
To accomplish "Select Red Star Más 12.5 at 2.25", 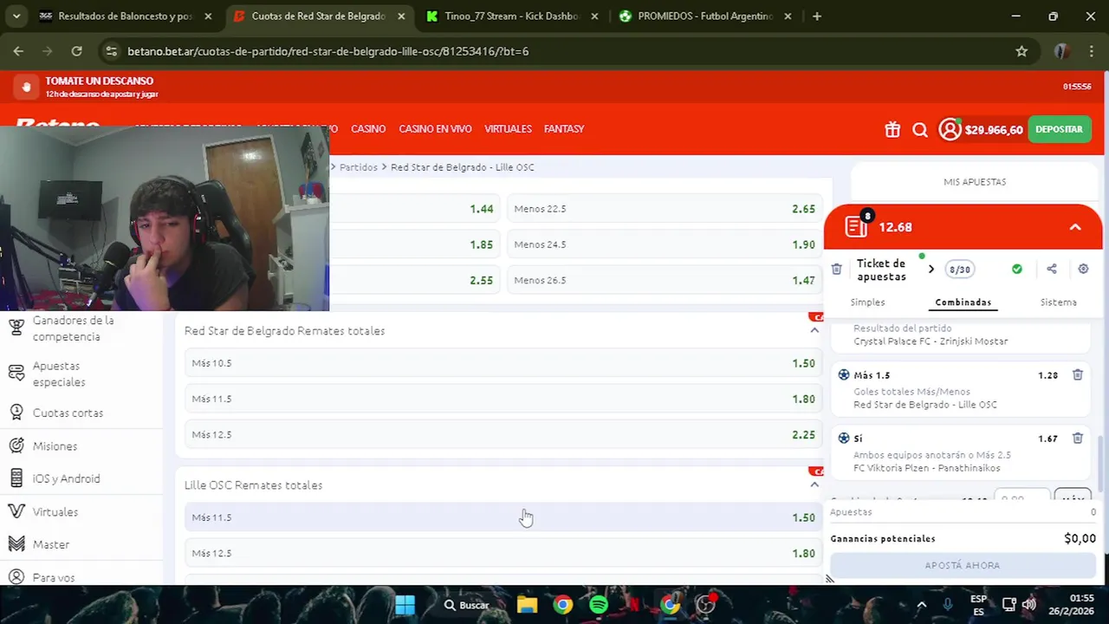I will point(503,434).
